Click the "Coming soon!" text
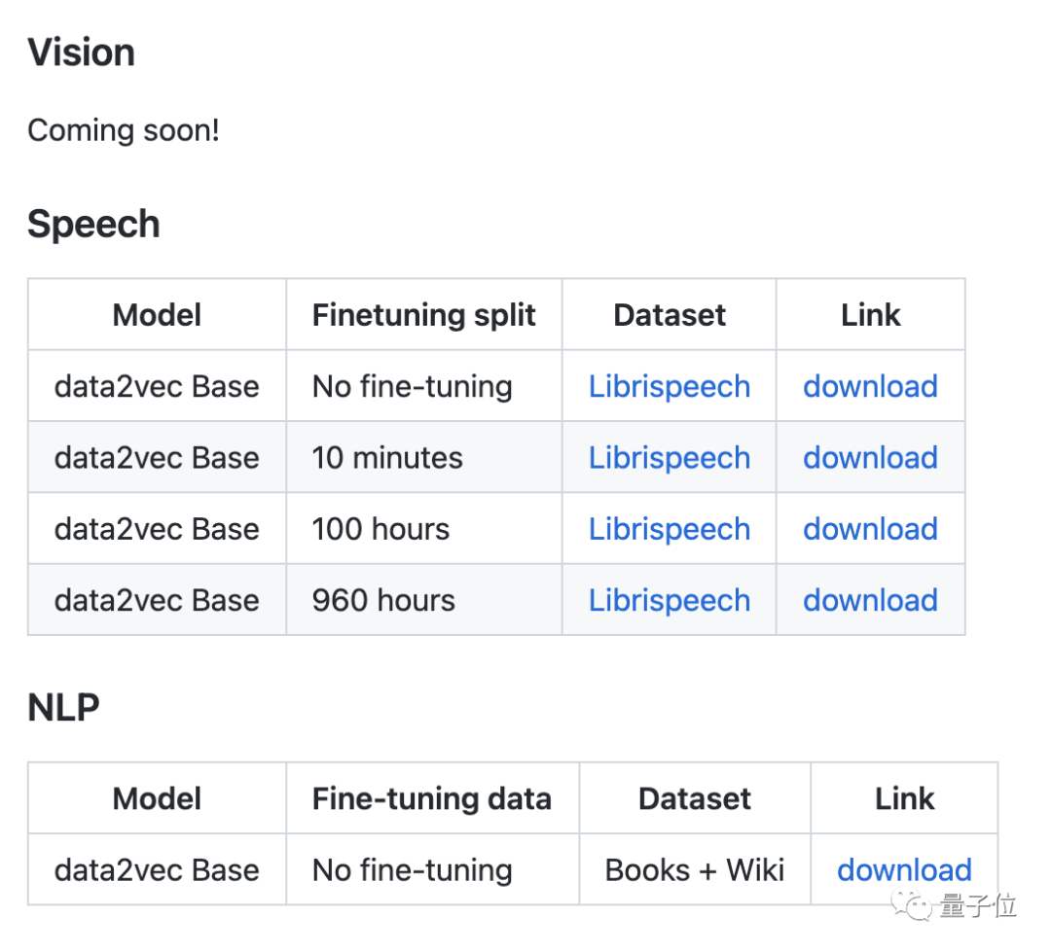This screenshot has height=952, width=1051. click(x=124, y=130)
